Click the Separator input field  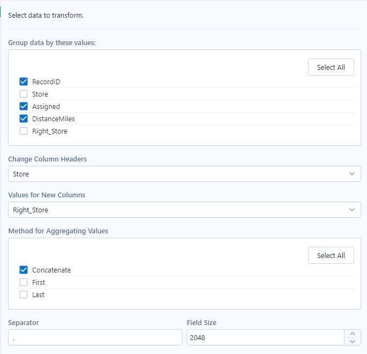[x=95, y=338]
